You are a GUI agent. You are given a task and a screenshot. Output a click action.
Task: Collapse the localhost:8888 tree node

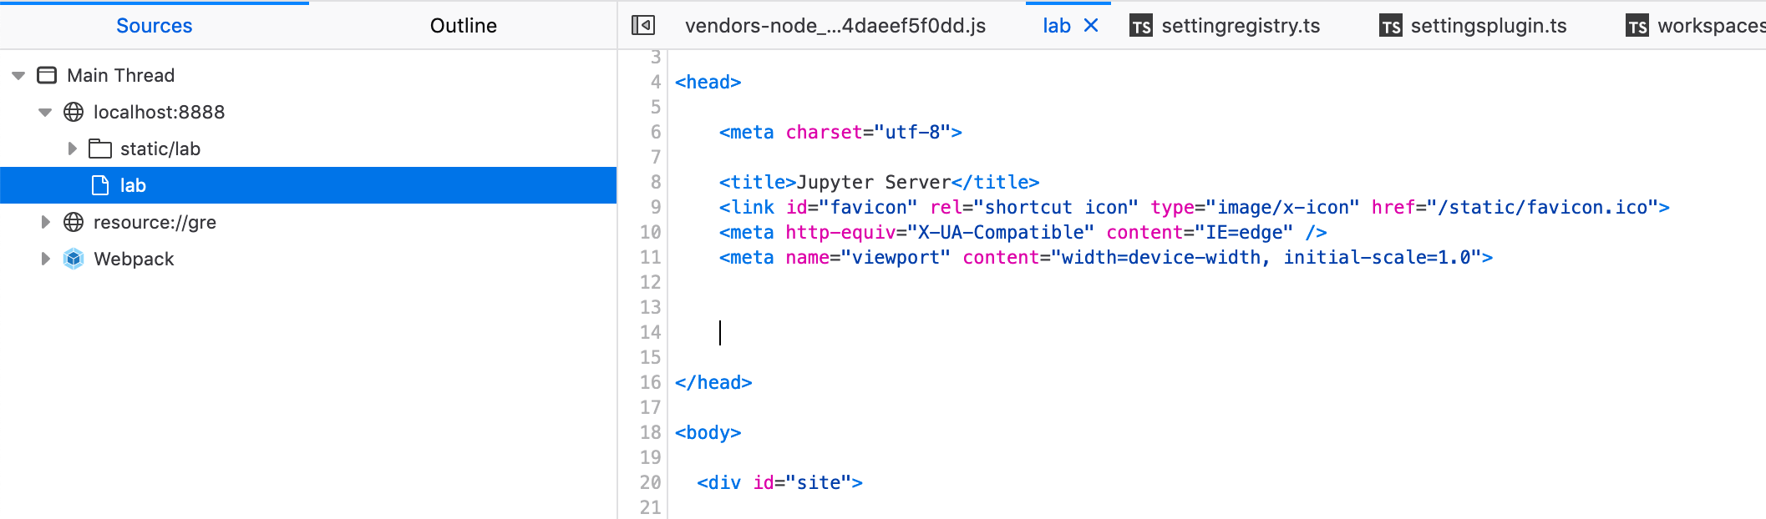click(45, 112)
